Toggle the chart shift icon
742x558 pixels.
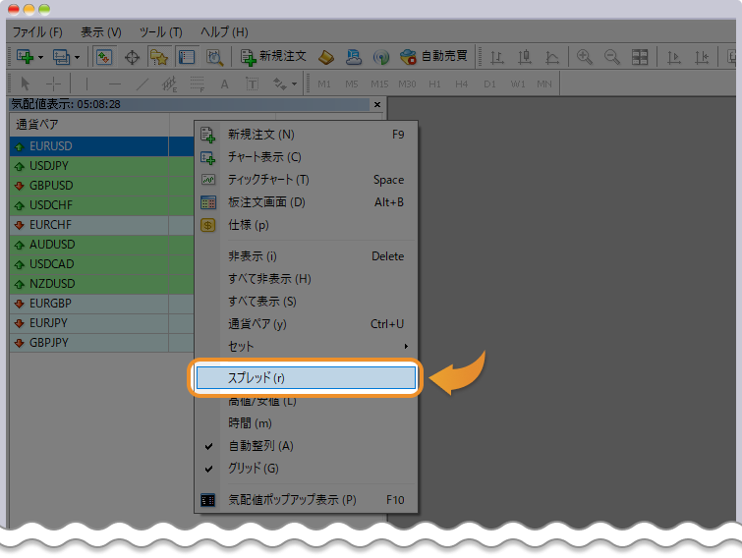click(702, 58)
